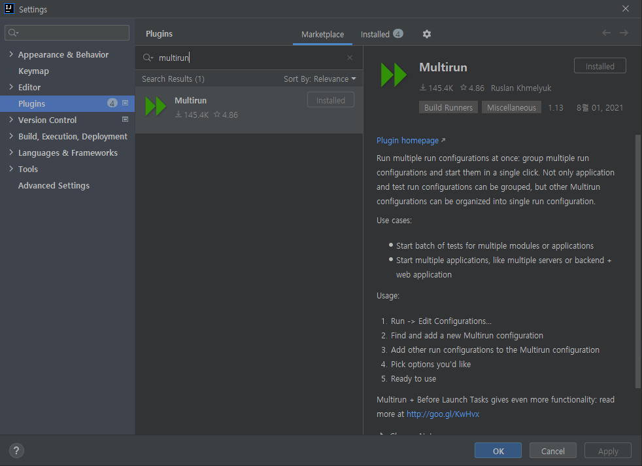
Task: Open the plugins gear settings menu
Action: coord(427,34)
